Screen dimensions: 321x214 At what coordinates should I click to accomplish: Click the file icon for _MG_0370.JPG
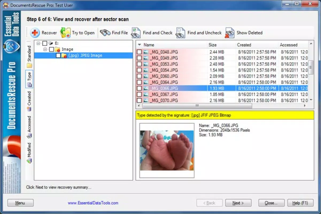(146, 101)
